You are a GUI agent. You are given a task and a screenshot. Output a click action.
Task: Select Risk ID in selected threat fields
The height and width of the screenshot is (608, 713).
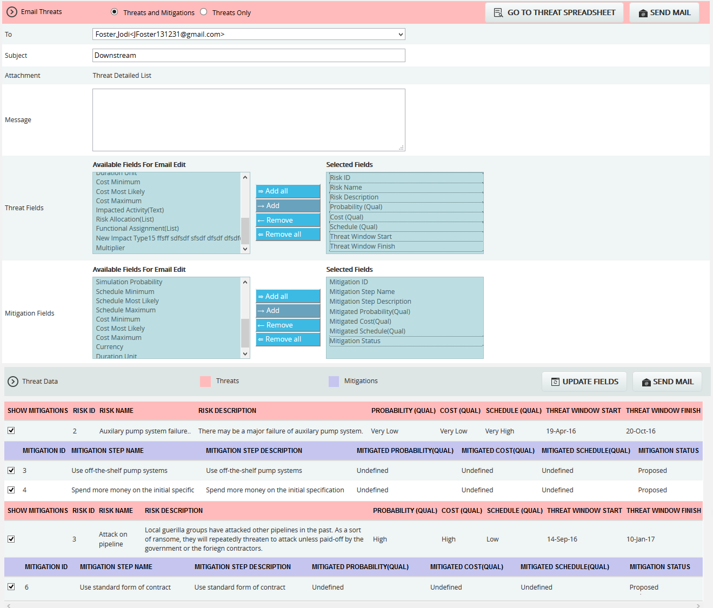(x=405, y=178)
